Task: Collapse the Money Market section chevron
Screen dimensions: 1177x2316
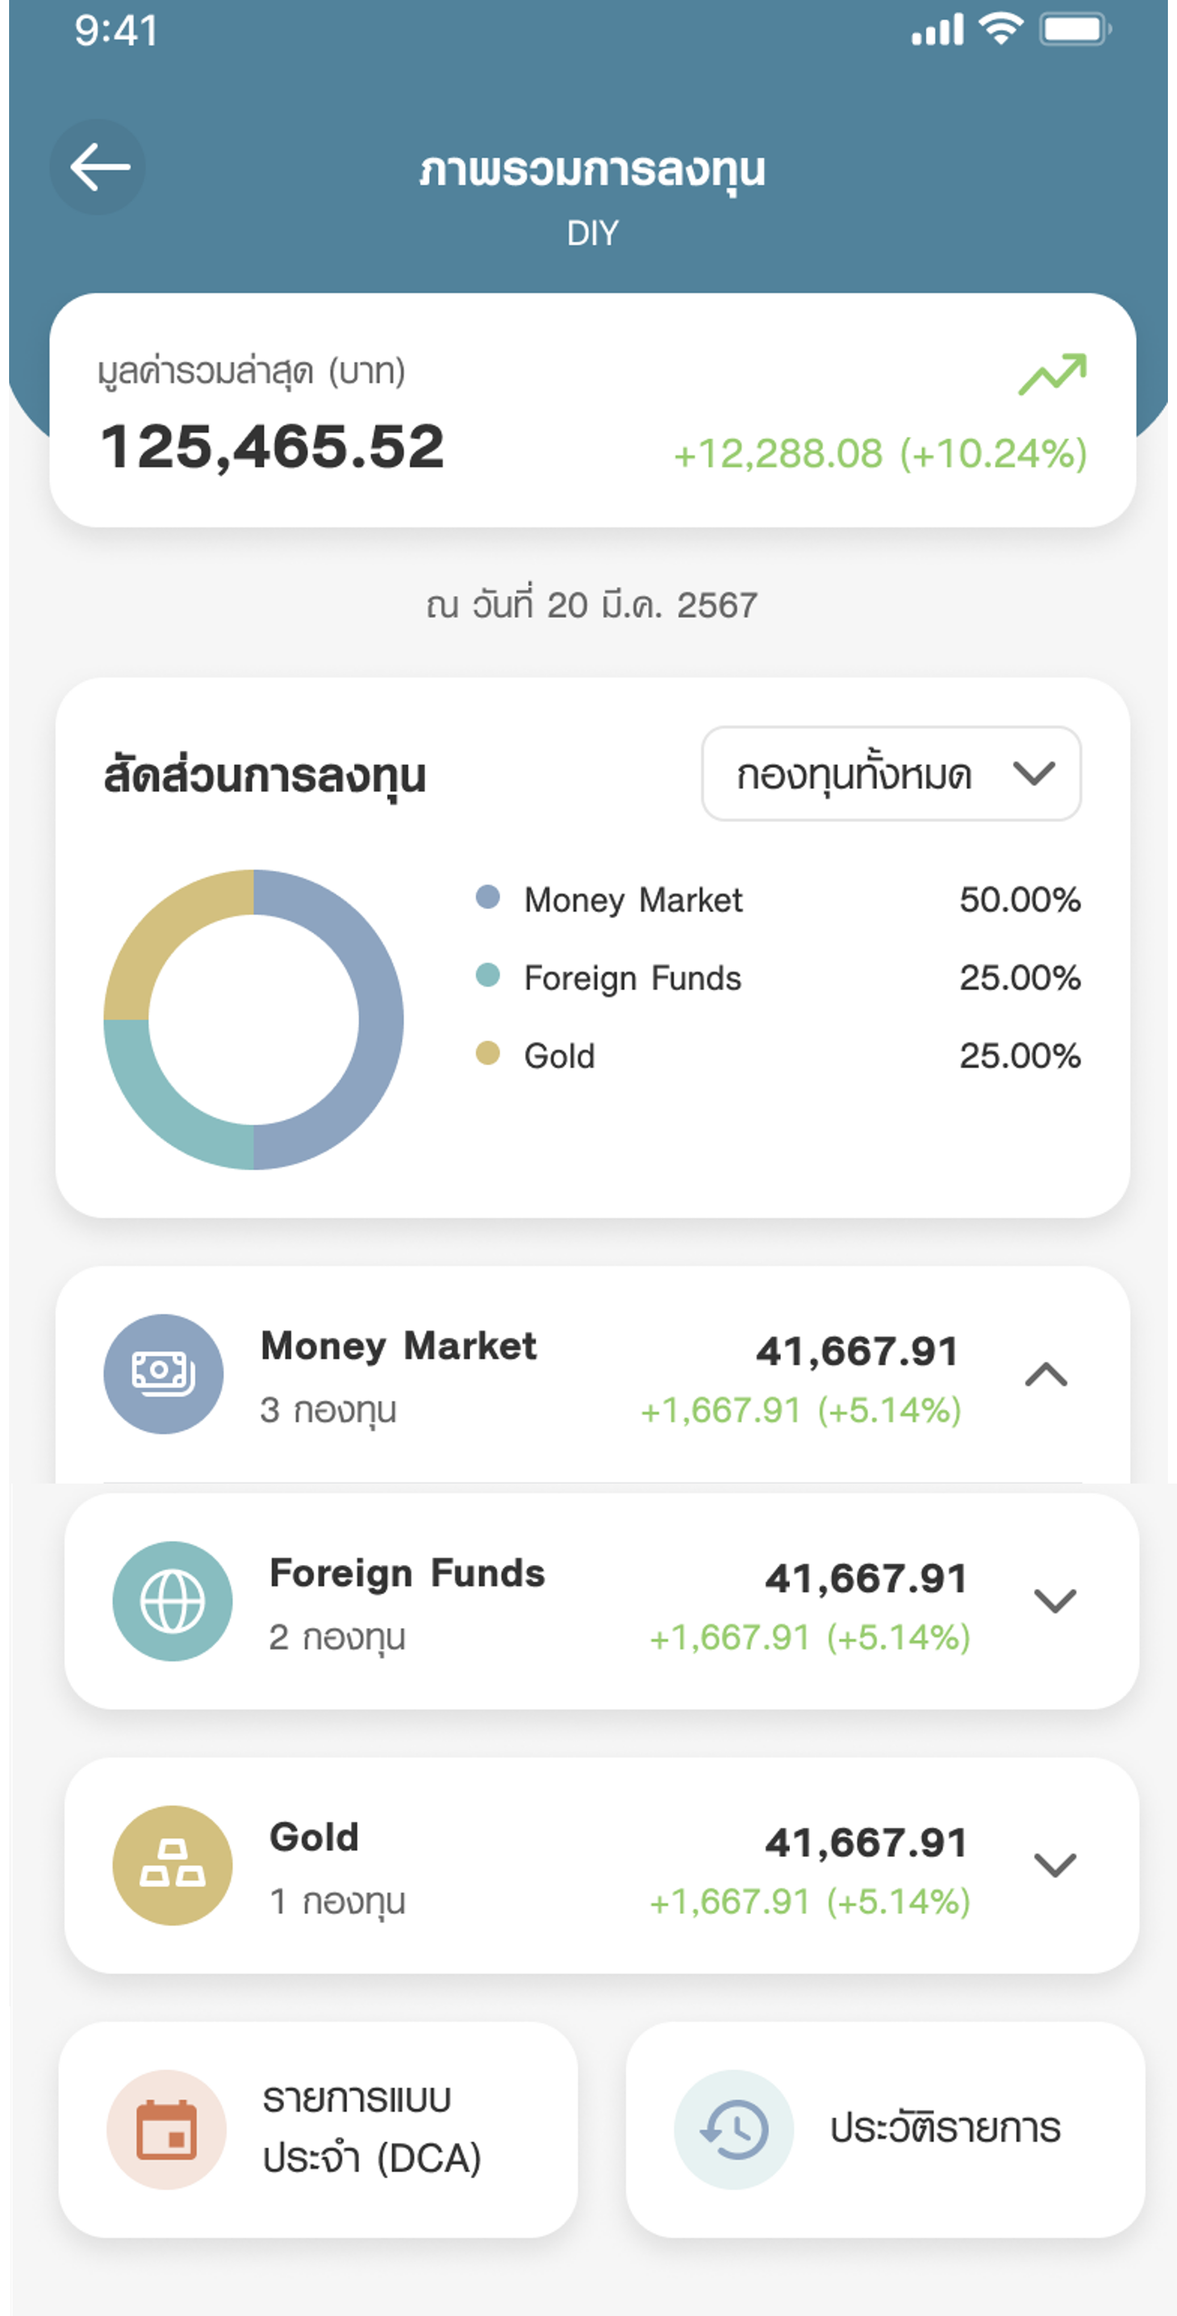Action: [x=1046, y=1374]
